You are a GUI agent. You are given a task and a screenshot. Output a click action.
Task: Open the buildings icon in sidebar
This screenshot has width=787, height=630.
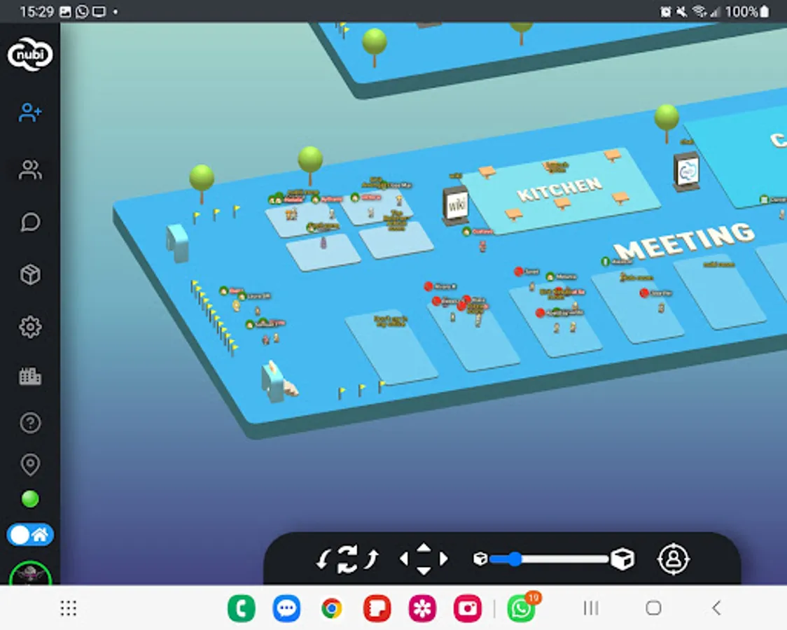30,376
